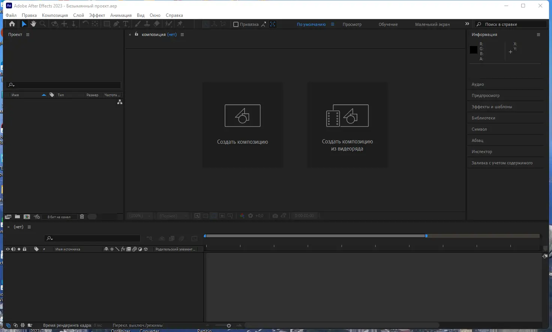Click the eye visibility column in the timeline
The height and width of the screenshot is (332, 552).
point(7,249)
